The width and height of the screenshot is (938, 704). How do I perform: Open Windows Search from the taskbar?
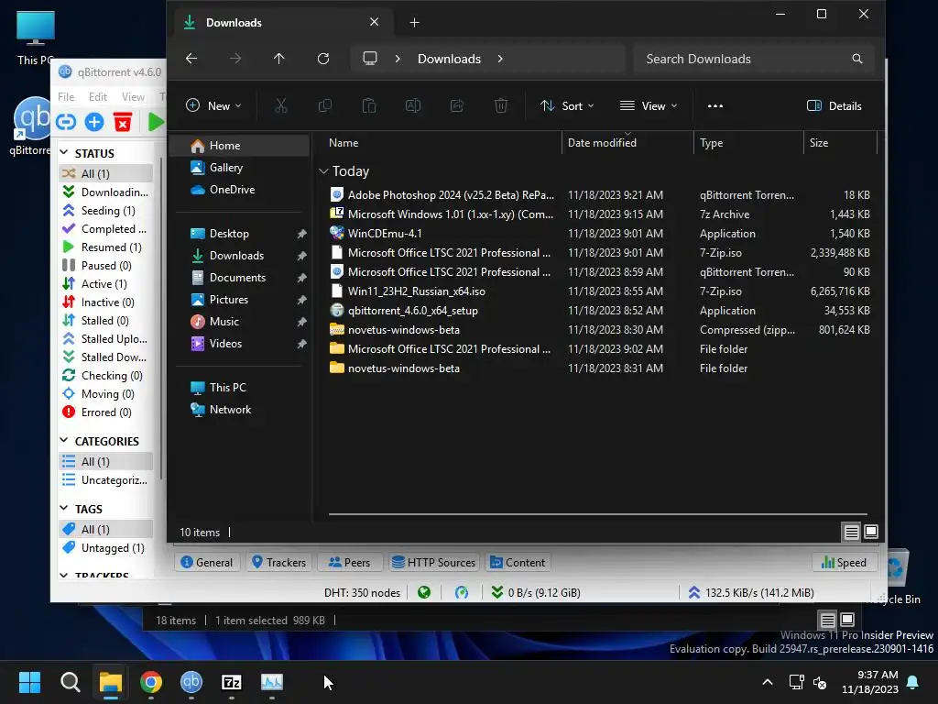(x=70, y=682)
